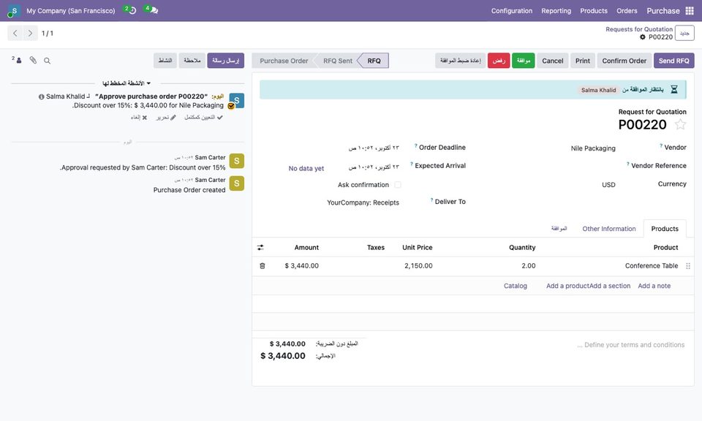Select the Products tab
The width and height of the screenshot is (702, 421).
pos(665,229)
